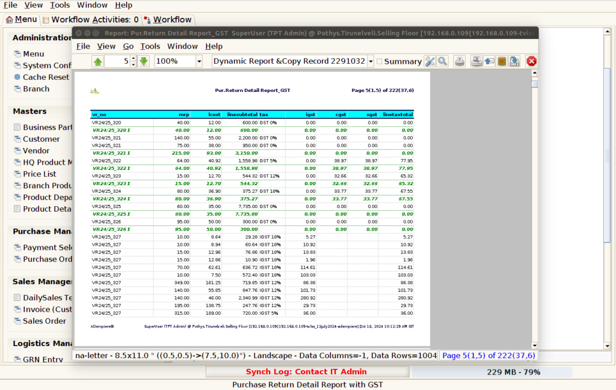Click the Business Partner report icon

17,127
